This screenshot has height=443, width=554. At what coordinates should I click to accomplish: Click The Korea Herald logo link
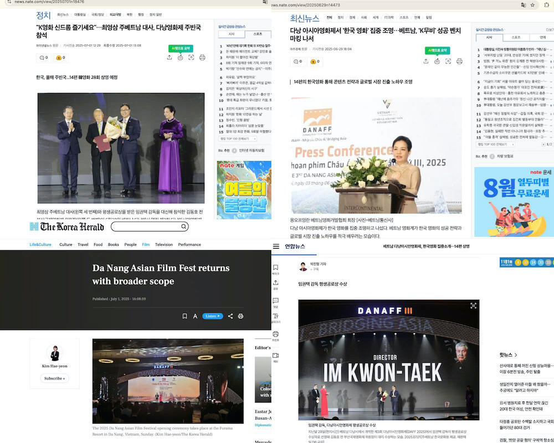tap(67, 227)
